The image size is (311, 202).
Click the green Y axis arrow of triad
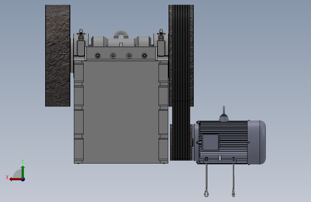tap(23, 172)
